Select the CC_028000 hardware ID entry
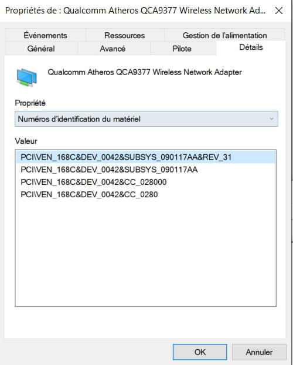 146,182
